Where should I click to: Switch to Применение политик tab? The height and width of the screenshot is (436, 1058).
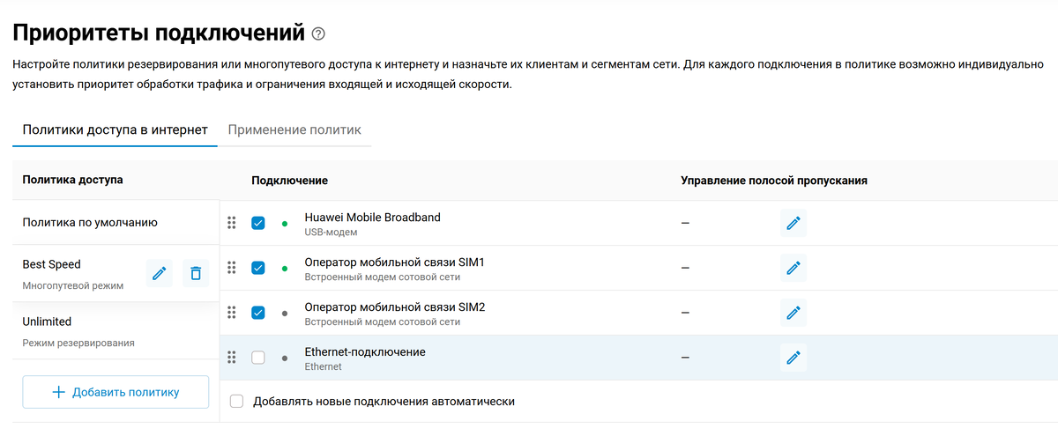coord(294,130)
